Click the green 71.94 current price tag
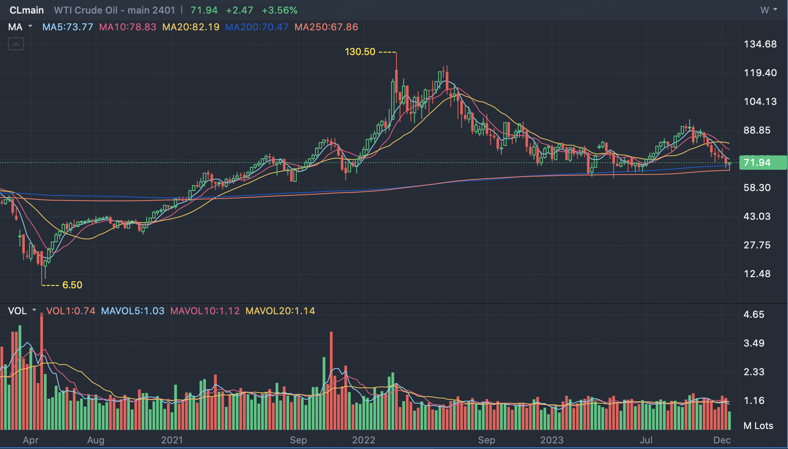Screen dimensions: 788x449 (762, 163)
